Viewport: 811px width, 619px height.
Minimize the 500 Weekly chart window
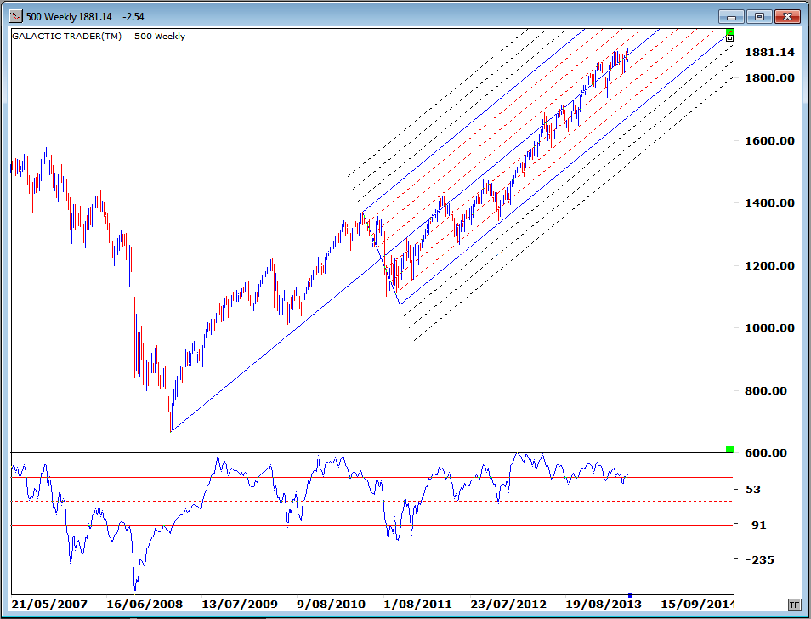pyautogui.click(x=731, y=16)
